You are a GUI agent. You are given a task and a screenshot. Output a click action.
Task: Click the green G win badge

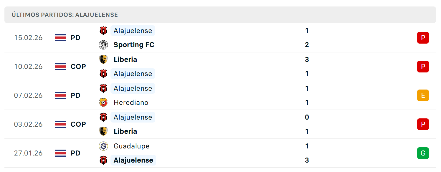pyautogui.click(x=423, y=153)
